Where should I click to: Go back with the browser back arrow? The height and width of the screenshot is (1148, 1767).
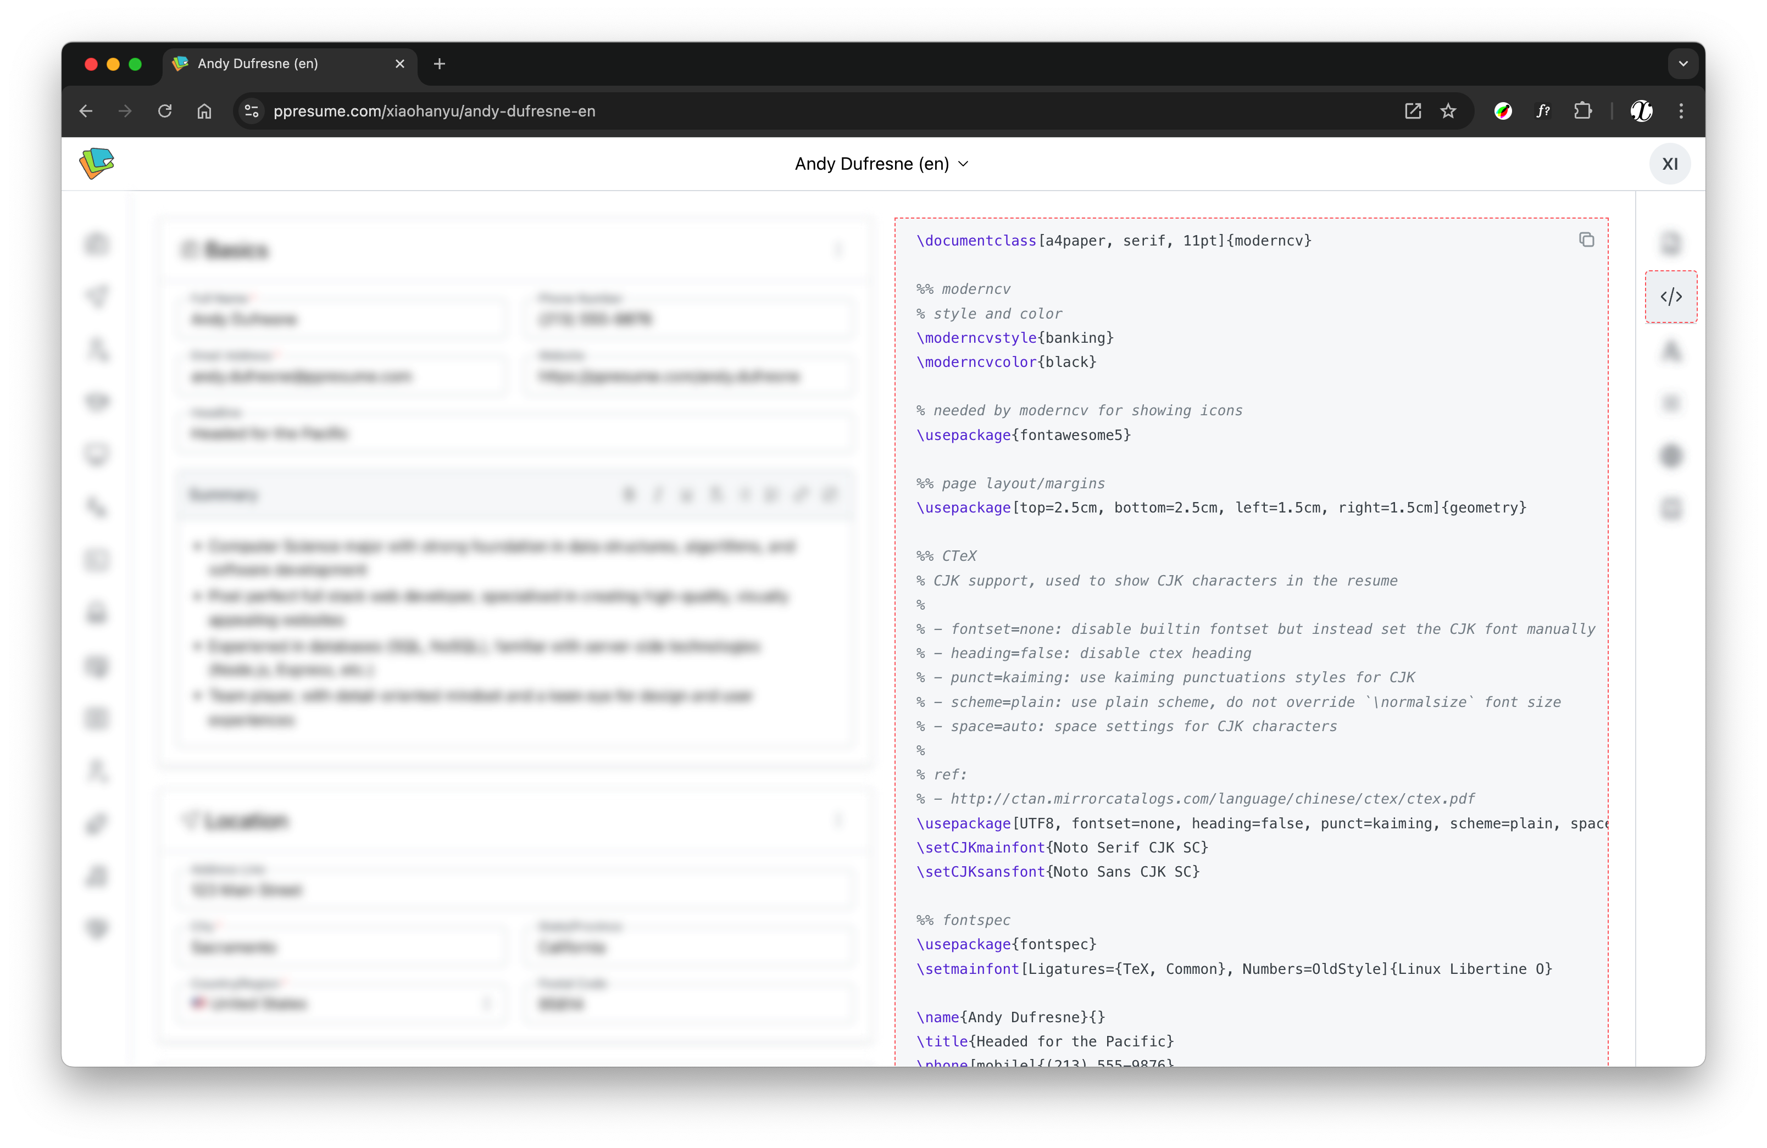86,112
